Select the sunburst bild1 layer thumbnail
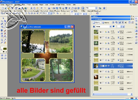This screenshot has width=138, height=100. 96,77
